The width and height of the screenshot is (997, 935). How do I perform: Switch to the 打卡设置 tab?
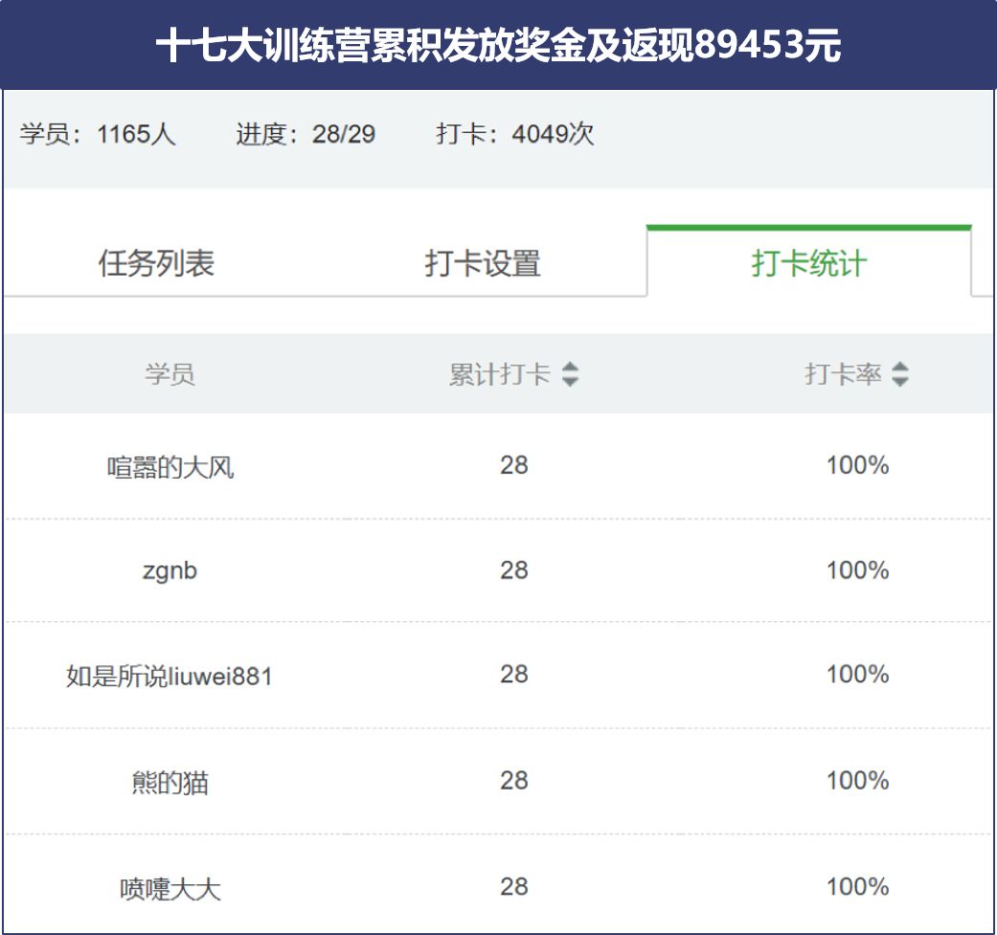click(x=483, y=263)
